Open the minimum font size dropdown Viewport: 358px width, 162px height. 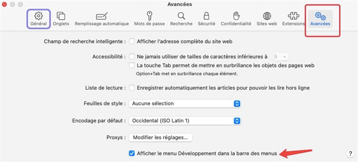[281, 56]
